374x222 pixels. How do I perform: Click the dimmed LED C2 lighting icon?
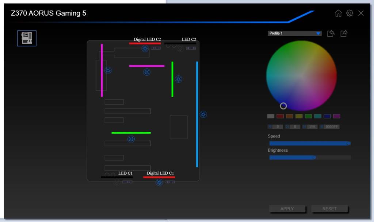pyautogui.click(x=180, y=49)
